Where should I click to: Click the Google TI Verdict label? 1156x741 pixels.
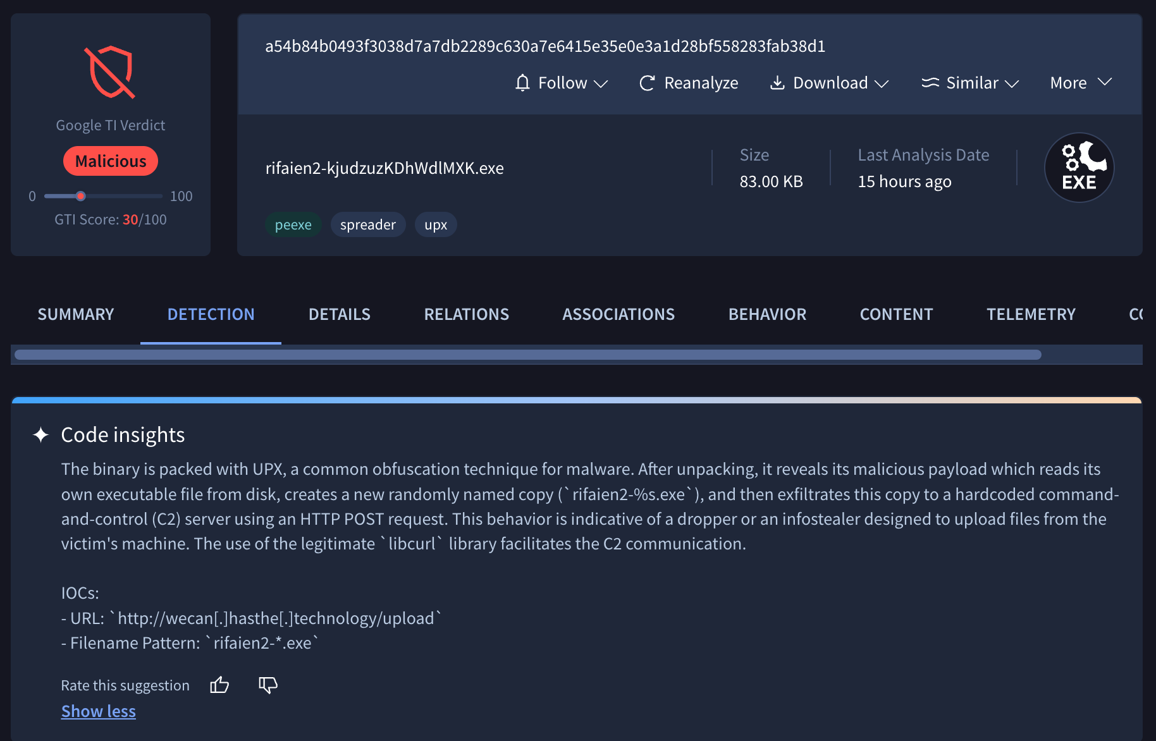click(x=111, y=125)
